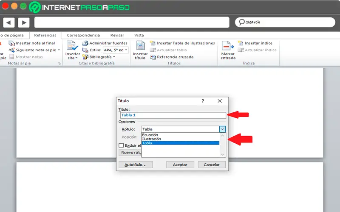Viewport: 340px width, 212px height.
Task: Click the help question mark in Título dialog
Action: (203, 101)
